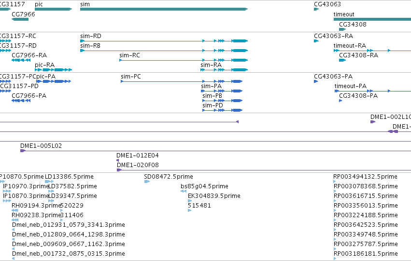Click the sim-PD protein feature

(x=222, y=110)
